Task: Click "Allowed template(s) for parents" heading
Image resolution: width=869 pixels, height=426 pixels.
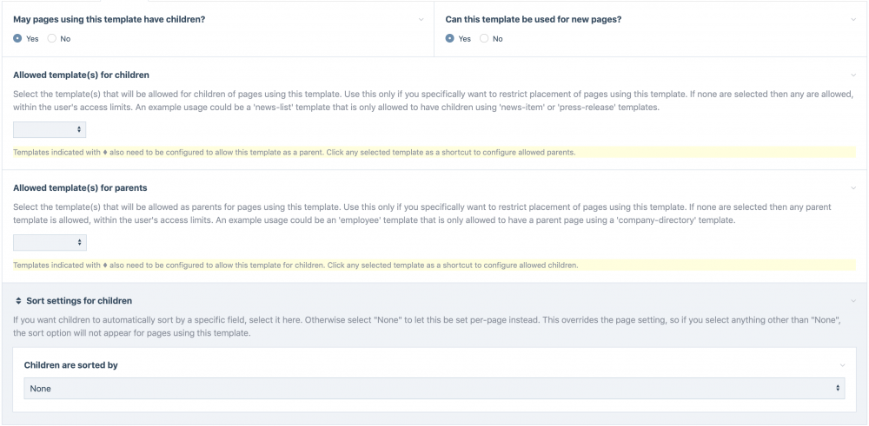Action: coord(80,188)
